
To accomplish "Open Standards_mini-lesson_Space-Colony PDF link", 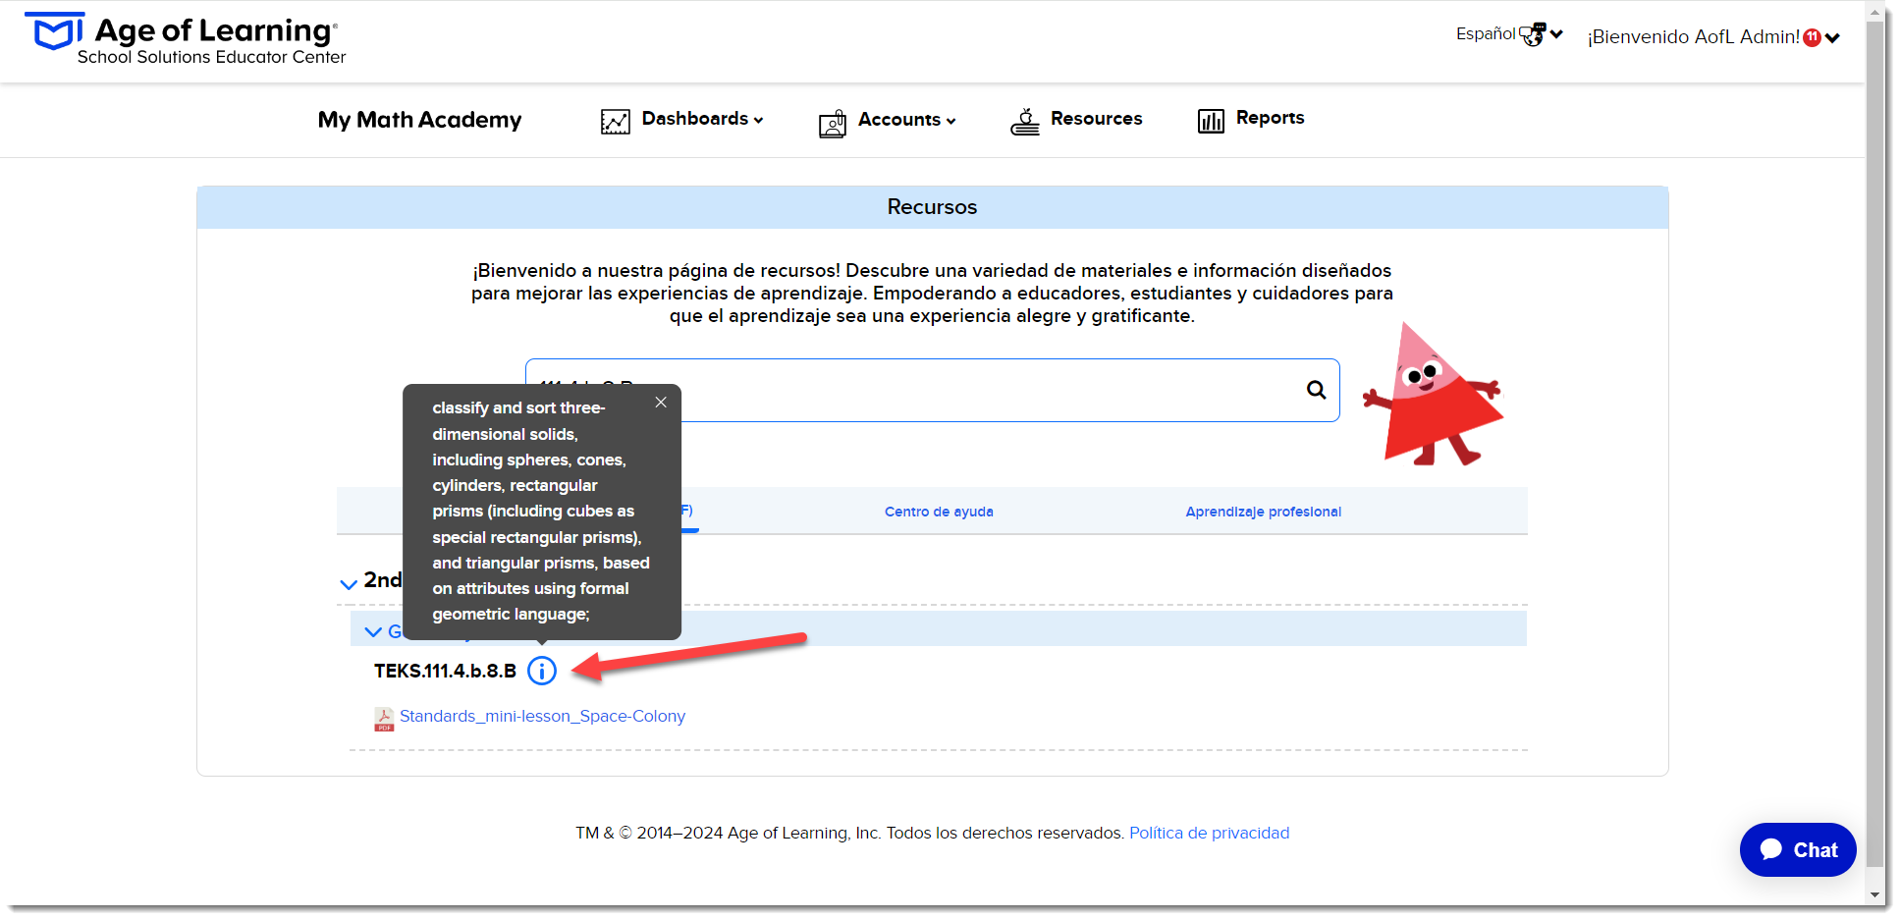I will [x=542, y=716].
